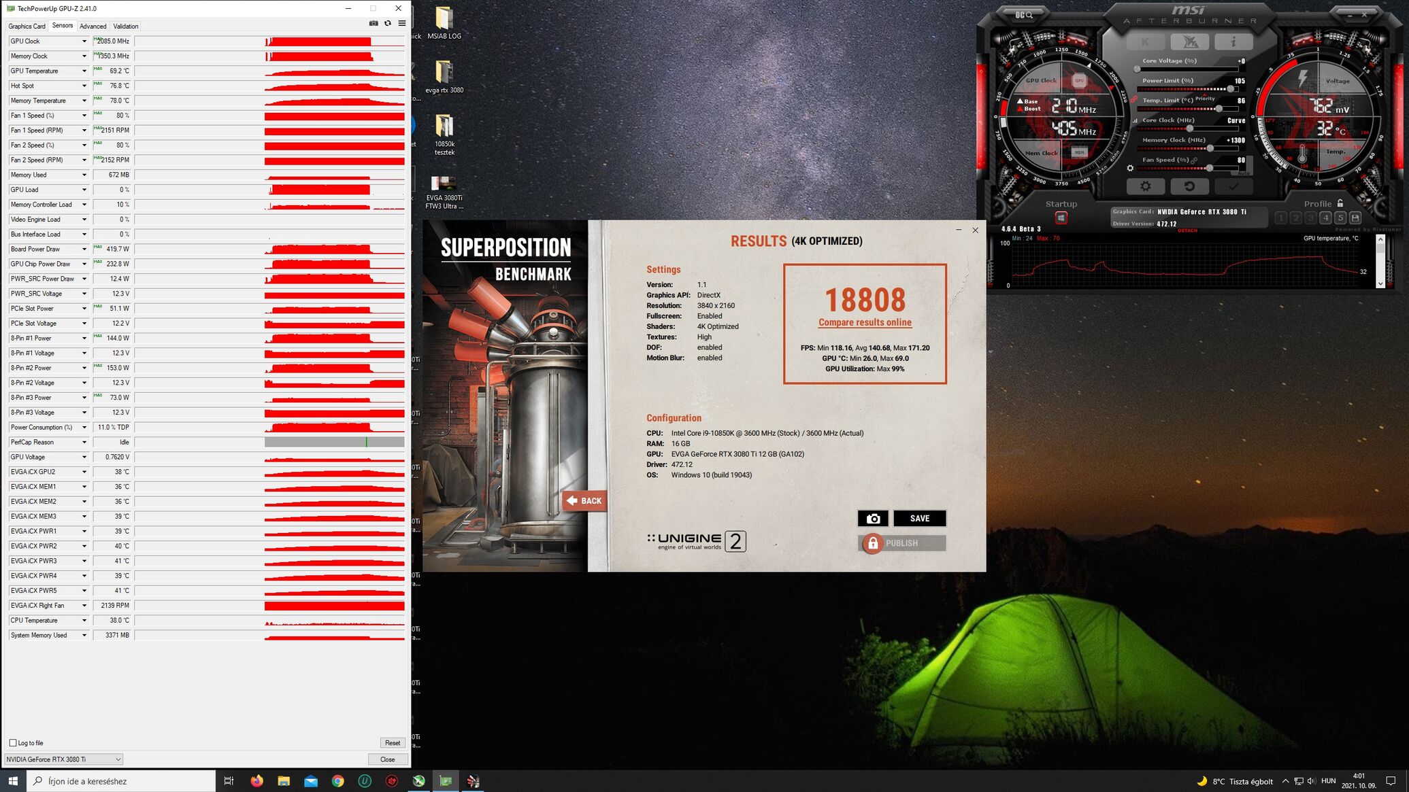
Task: Open NVIDIA GeForce RTX 3080 Ti GPU selector
Action: (64, 759)
